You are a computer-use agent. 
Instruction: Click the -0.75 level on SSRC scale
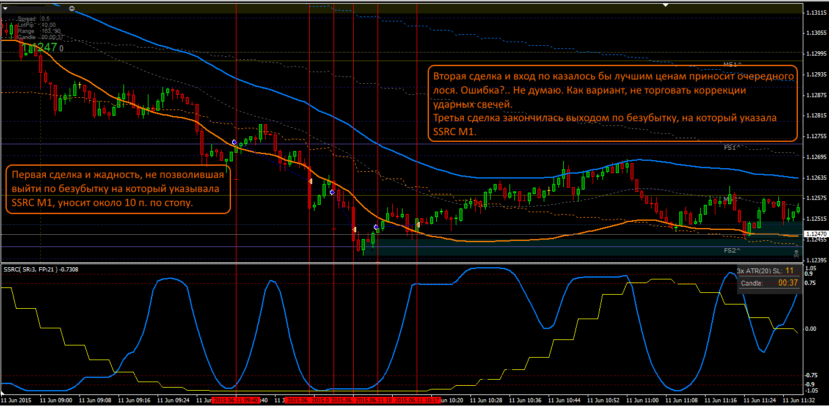point(810,376)
